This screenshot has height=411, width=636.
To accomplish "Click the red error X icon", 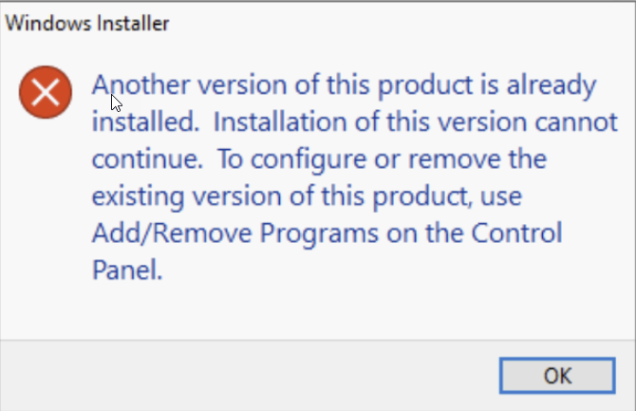I will pyautogui.click(x=46, y=92).
